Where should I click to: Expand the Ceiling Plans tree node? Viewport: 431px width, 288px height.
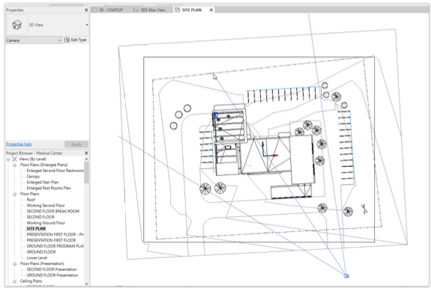[15, 281]
